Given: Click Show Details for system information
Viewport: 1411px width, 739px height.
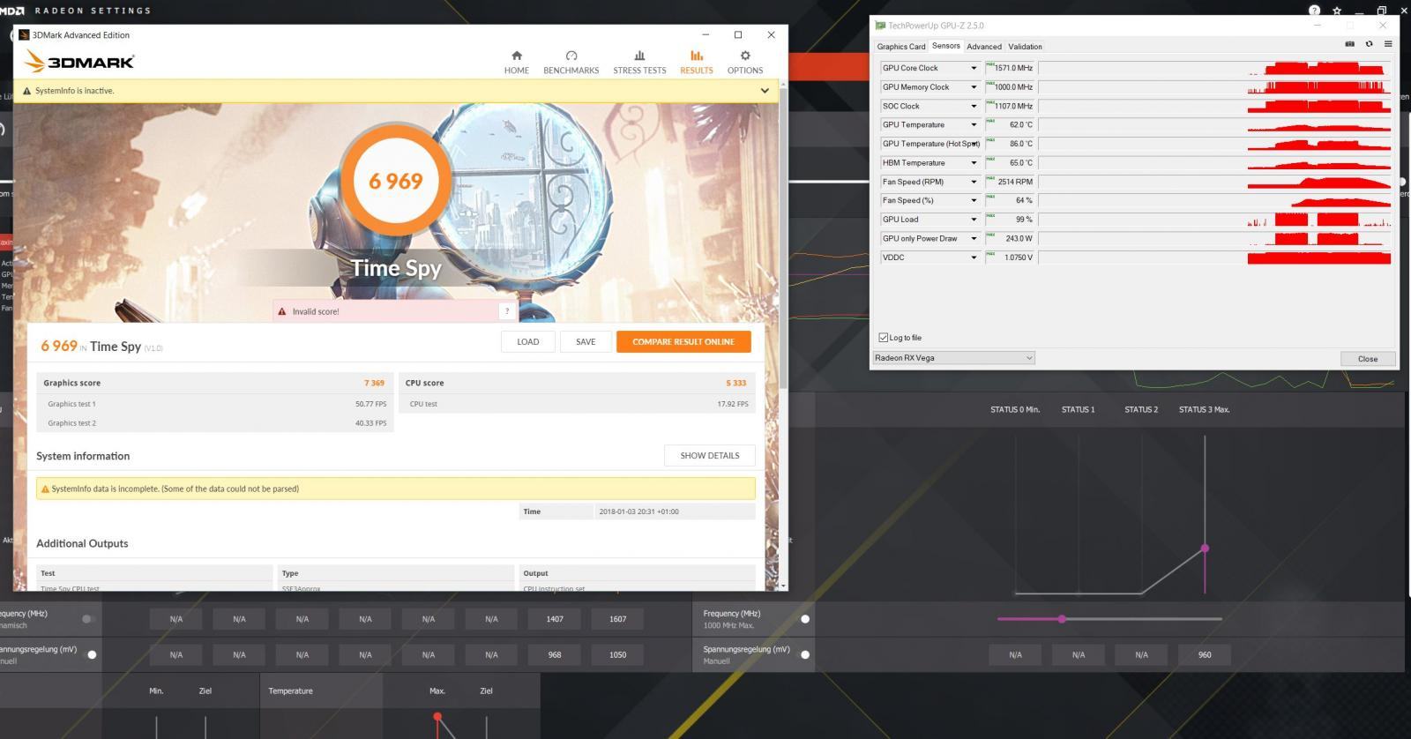Looking at the screenshot, I should 710,456.
